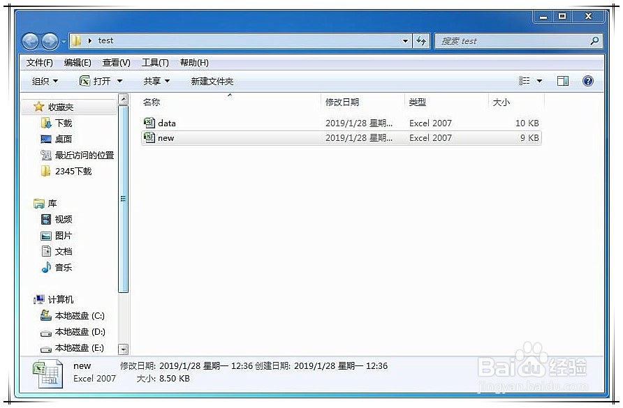Click the magnifier icon in the search box
This screenshot has height=408, width=623.
(x=593, y=41)
